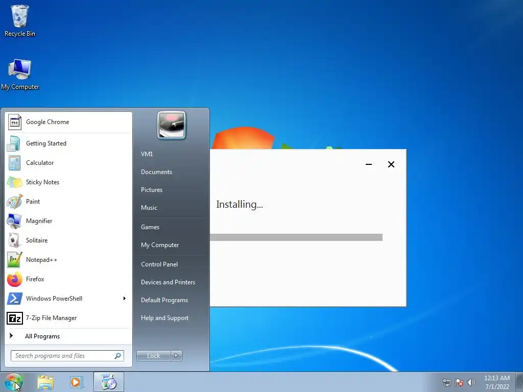Click the volume speaker tray icon
523x392 pixels.
[471, 382]
